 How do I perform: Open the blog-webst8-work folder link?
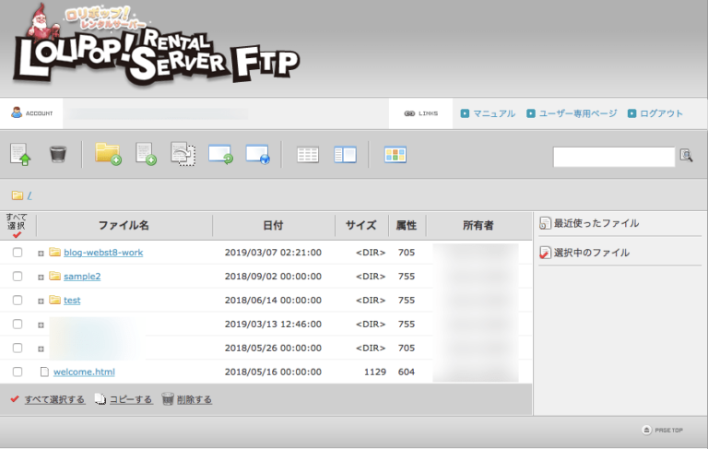(x=103, y=253)
